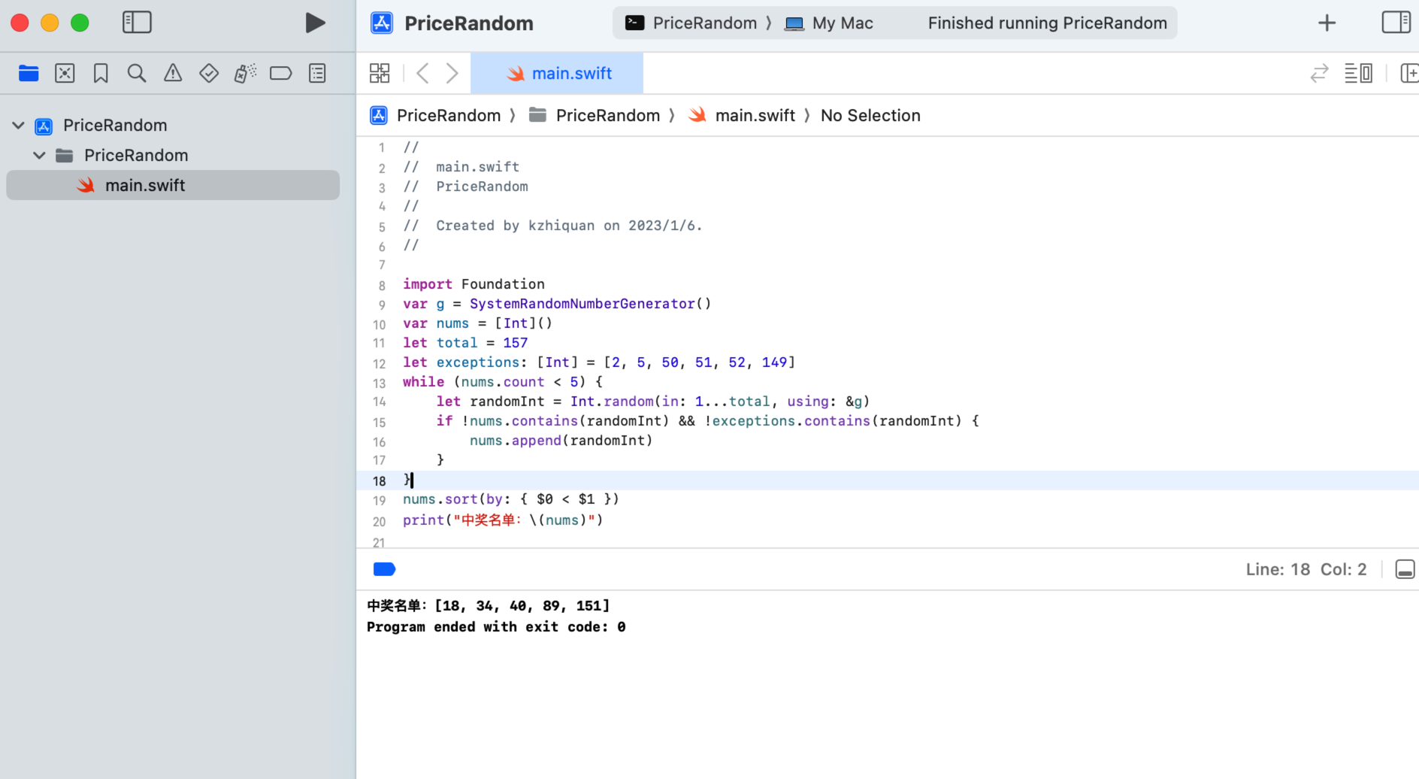Open the PriceRandom scheme selector
Viewport: 1419px width, 779px height.
[x=691, y=23]
